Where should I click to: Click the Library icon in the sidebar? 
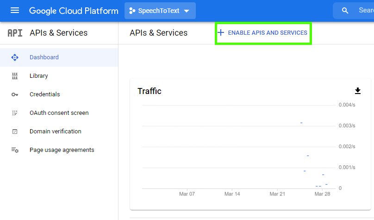click(x=15, y=76)
